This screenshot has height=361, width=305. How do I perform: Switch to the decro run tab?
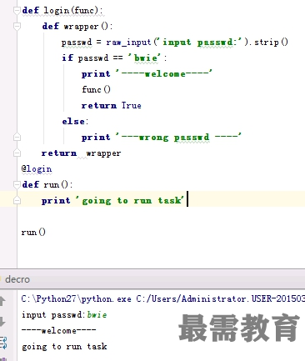[17, 279]
